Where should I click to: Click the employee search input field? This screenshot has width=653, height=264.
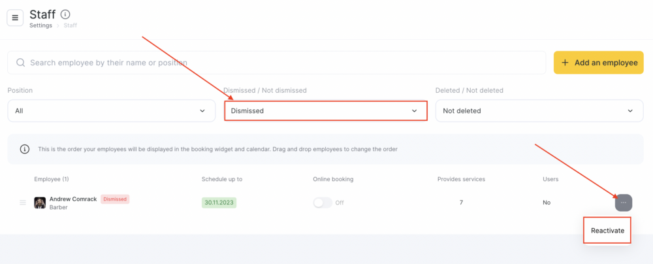tap(276, 63)
